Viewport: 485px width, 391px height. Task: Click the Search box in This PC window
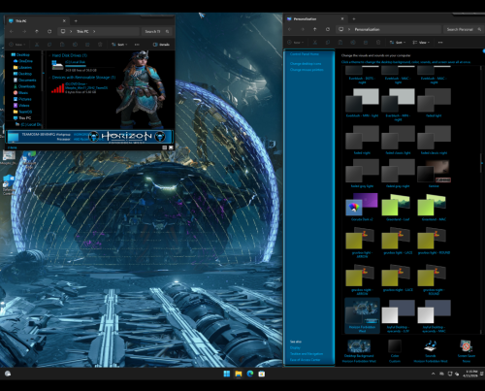(157, 31)
